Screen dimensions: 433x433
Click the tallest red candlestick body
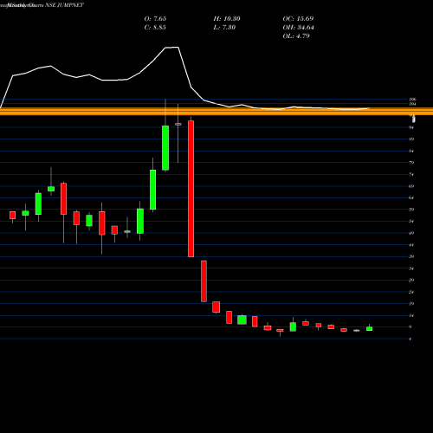(191, 189)
